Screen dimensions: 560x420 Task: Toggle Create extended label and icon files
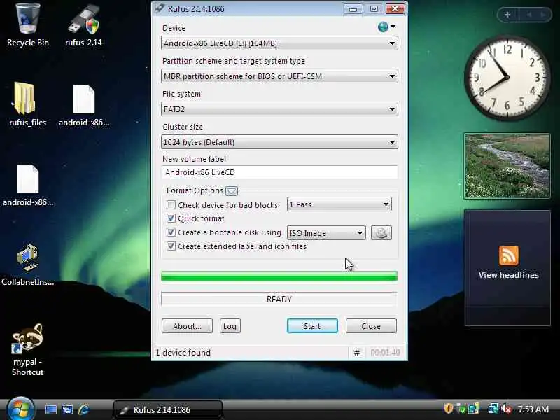pyautogui.click(x=171, y=246)
